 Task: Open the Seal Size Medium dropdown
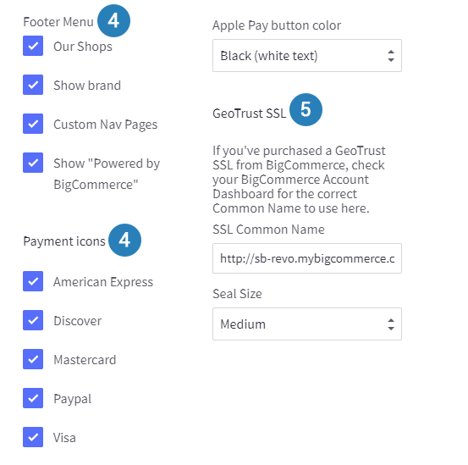tap(307, 324)
